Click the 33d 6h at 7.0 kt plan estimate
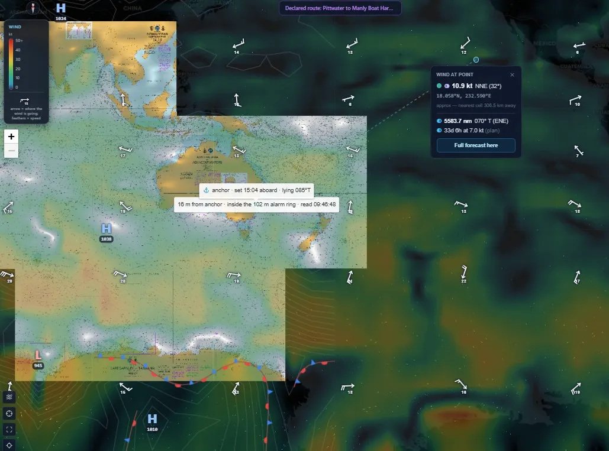The image size is (609, 451). coord(472,131)
